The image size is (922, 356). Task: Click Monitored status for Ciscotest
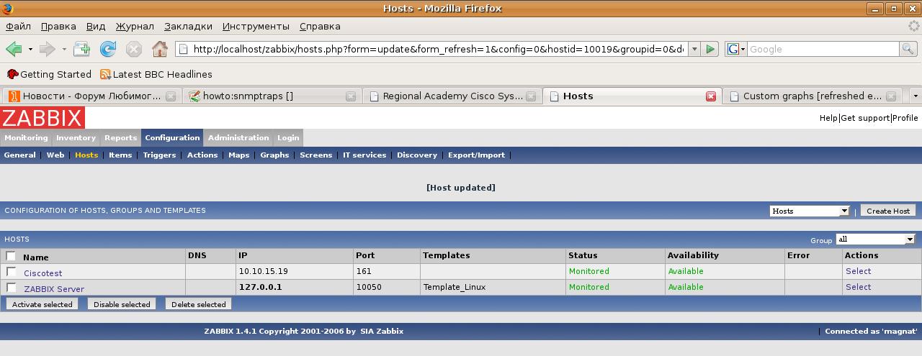tap(588, 271)
